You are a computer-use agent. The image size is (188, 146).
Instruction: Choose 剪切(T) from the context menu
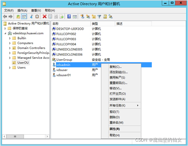pos(121,112)
